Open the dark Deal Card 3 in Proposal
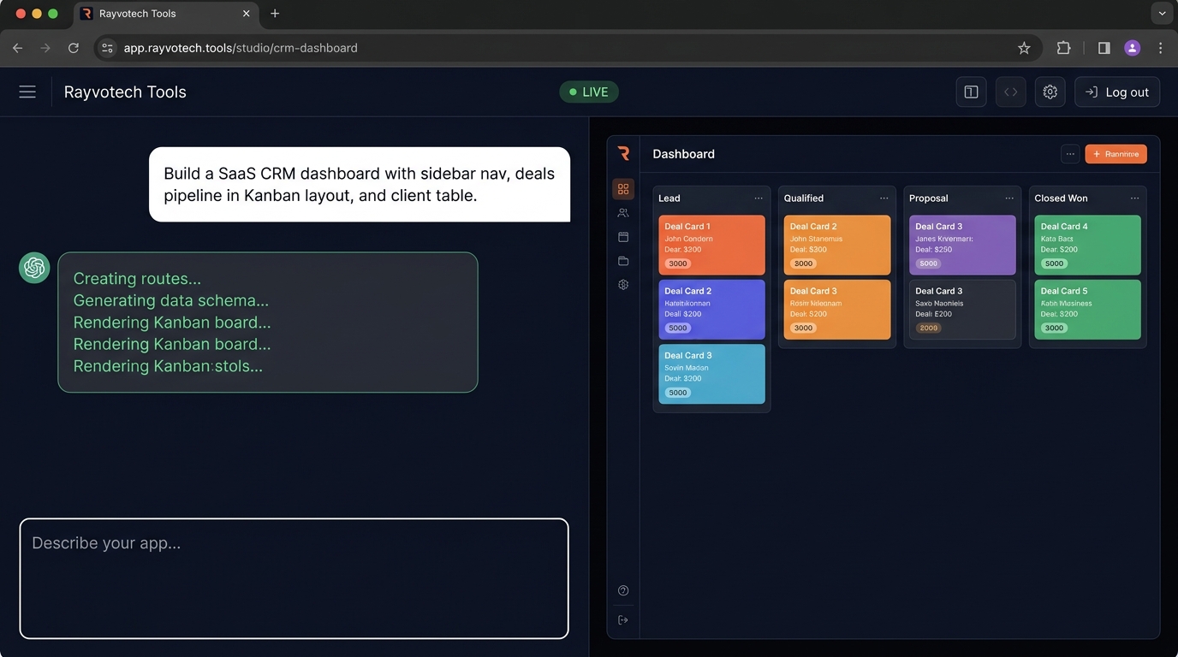The height and width of the screenshot is (657, 1178). tap(962, 309)
